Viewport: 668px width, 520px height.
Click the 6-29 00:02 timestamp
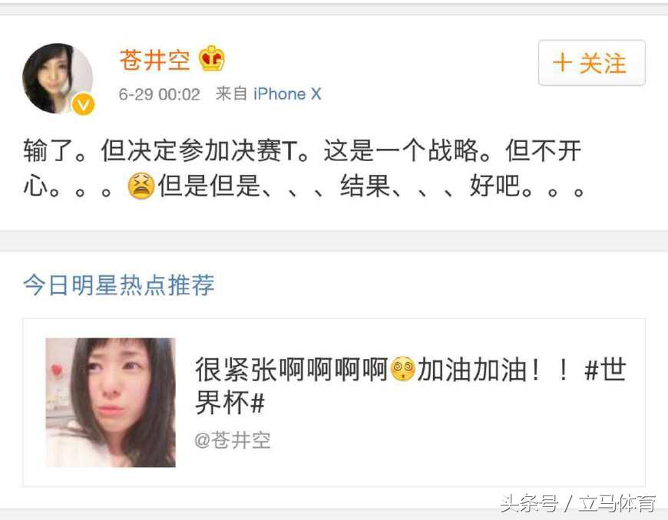click(x=160, y=94)
